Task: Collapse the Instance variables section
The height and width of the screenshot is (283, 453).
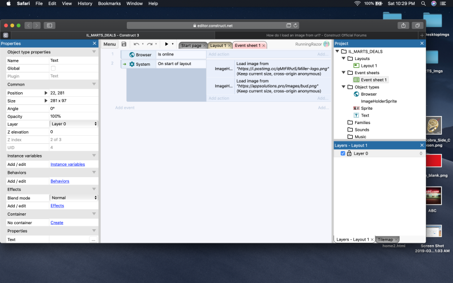Action: 94,155
